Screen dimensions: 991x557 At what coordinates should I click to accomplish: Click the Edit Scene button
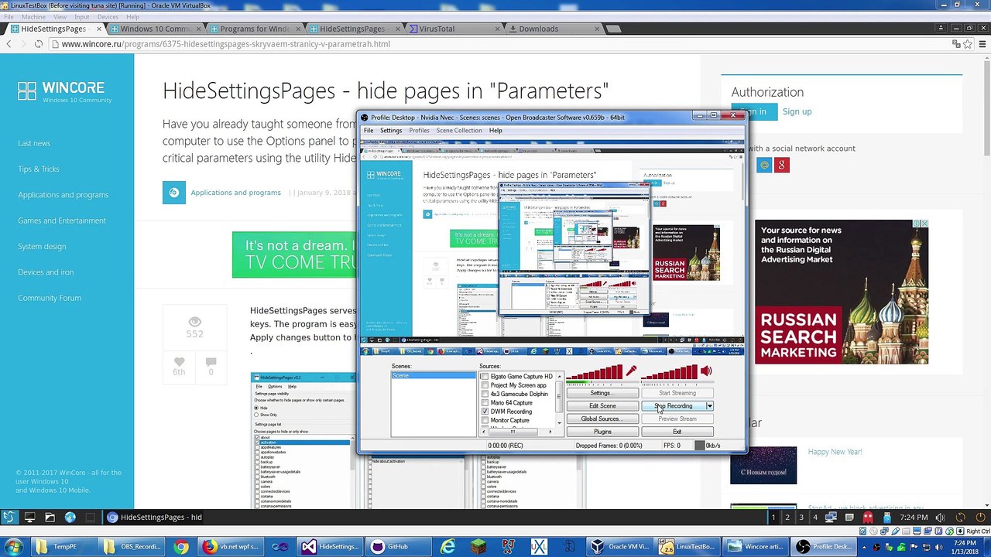pos(602,406)
